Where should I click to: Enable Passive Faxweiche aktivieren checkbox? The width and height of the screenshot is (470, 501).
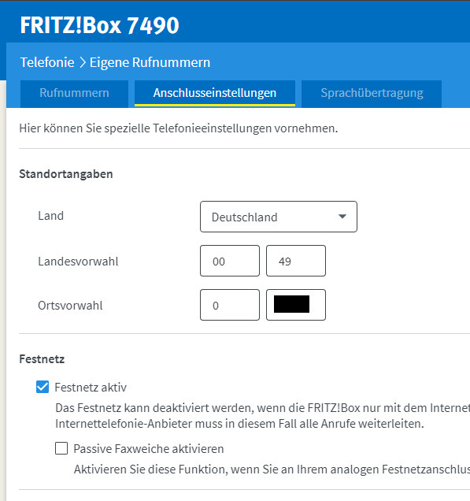(x=61, y=448)
